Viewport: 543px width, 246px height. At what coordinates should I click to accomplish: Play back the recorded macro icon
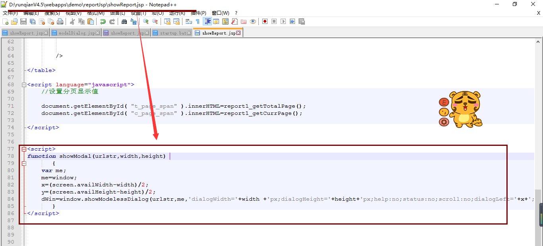[x=283, y=21]
